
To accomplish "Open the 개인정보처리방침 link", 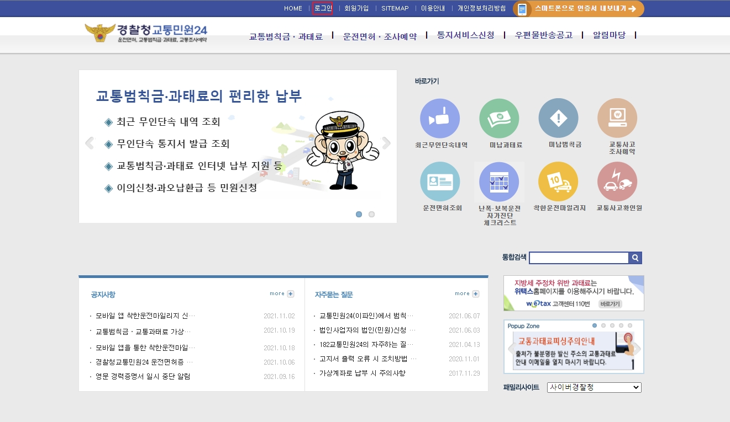I will [481, 8].
